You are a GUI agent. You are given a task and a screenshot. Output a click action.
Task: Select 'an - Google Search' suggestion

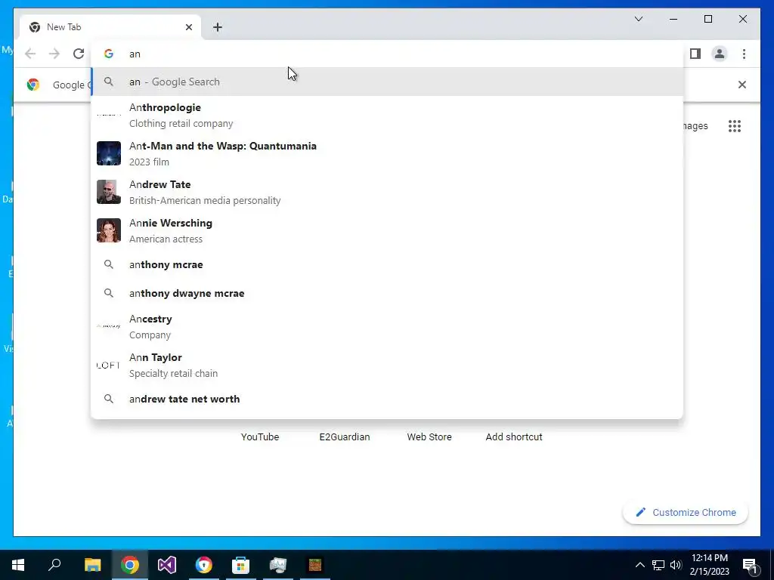pyautogui.click(x=387, y=82)
